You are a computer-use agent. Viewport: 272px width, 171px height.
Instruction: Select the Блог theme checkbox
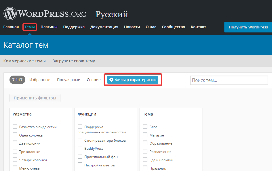coord(145,126)
